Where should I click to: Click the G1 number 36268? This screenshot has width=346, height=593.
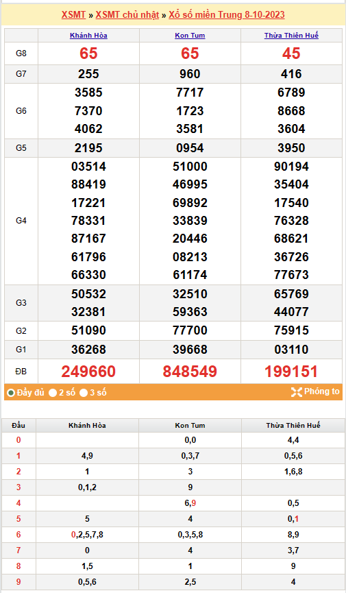(88, 350)
